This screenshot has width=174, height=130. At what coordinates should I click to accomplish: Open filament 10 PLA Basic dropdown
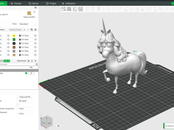[x=25, y=51]
